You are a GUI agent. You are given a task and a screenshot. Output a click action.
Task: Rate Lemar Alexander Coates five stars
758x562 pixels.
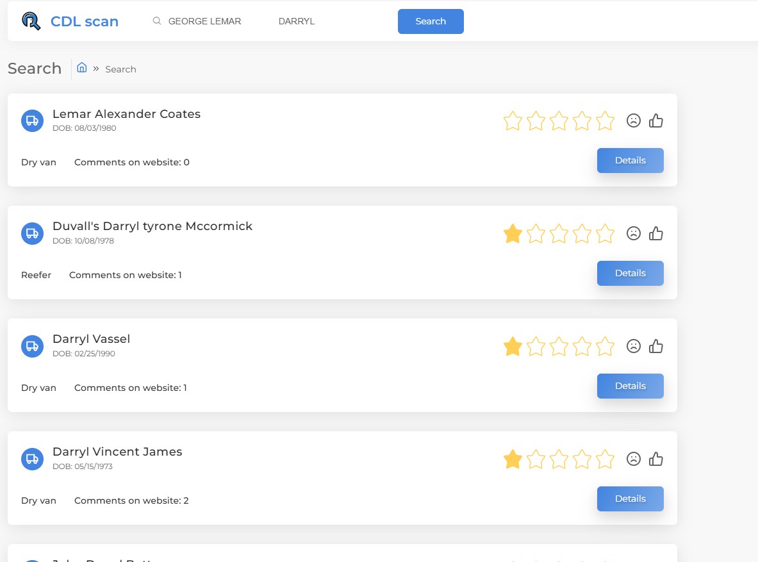[605, 121]
